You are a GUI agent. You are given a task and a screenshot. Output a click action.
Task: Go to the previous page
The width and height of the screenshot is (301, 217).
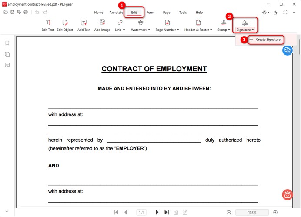coord(126,212)
